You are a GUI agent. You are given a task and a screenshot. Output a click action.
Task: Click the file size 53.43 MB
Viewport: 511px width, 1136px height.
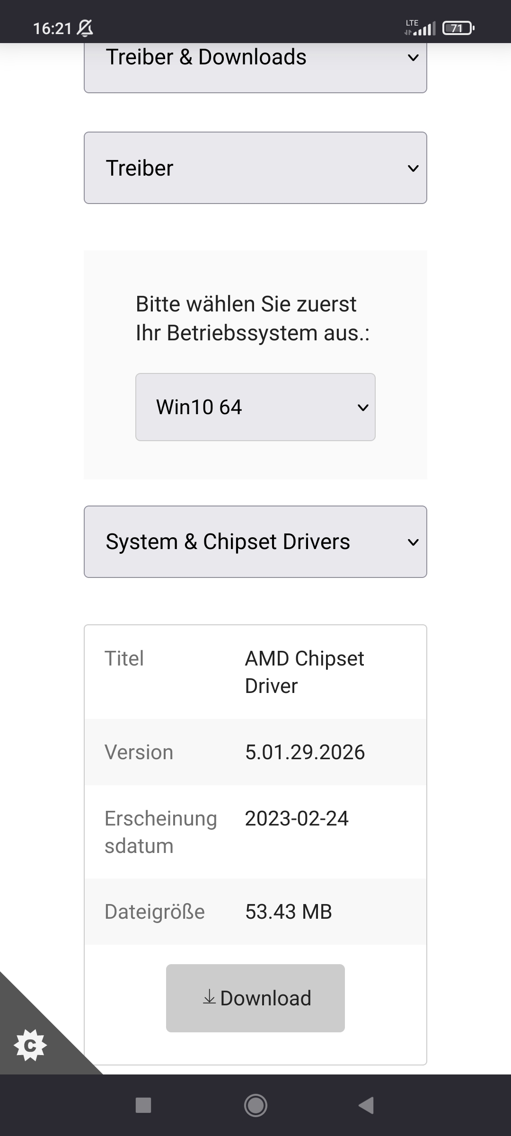pos(289,912)
